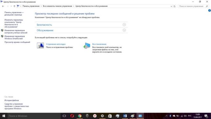Open Изменение параметров контроля учетных записей

point(16,32)
